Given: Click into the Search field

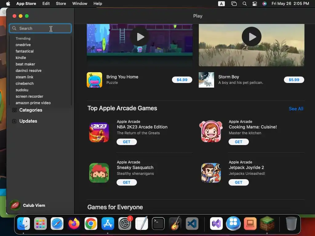Looking at the screenshot, I should [40, 28].
